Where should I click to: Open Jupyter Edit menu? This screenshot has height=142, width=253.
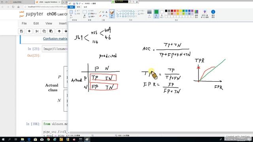pos(36,23)
